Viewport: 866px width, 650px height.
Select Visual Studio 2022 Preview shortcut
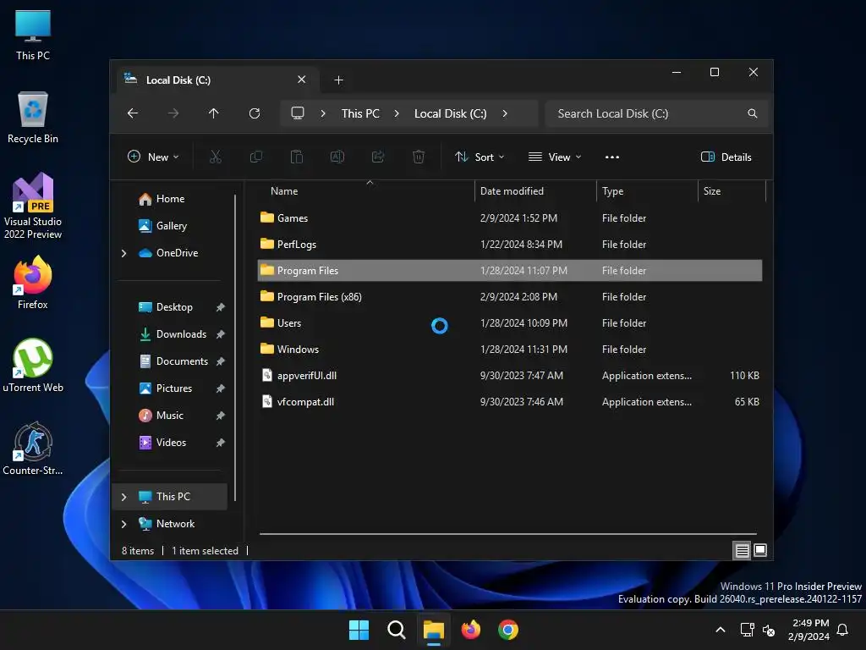[x=33, y=206]
